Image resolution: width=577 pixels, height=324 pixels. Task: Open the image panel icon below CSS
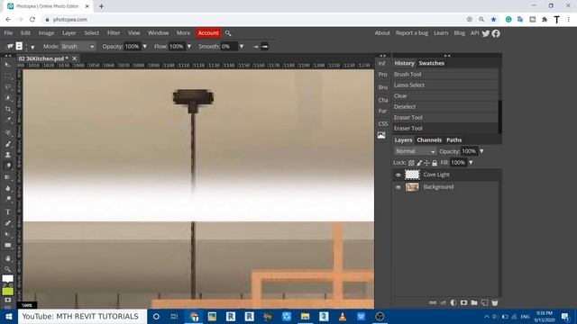[381, 135]
